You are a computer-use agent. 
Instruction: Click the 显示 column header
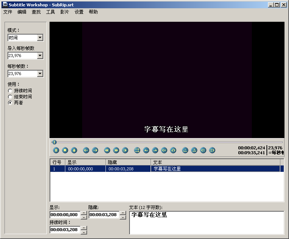[x=85, y=162]
